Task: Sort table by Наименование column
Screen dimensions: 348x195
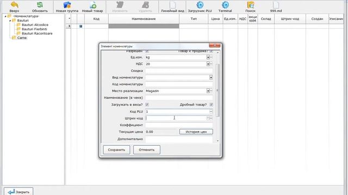Action: pyautogui.click(x=144, y=19)
